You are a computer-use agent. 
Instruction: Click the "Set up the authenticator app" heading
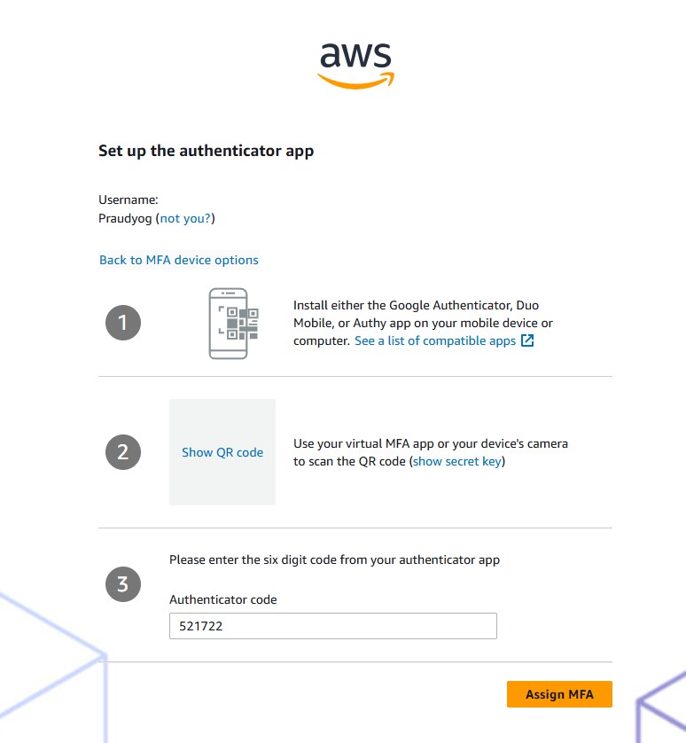[206, 151]
